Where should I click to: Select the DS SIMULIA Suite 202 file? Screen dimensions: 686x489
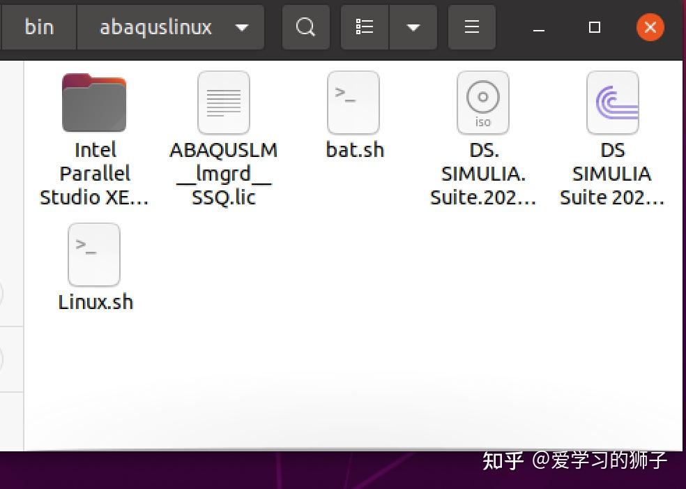pos(612,102)
